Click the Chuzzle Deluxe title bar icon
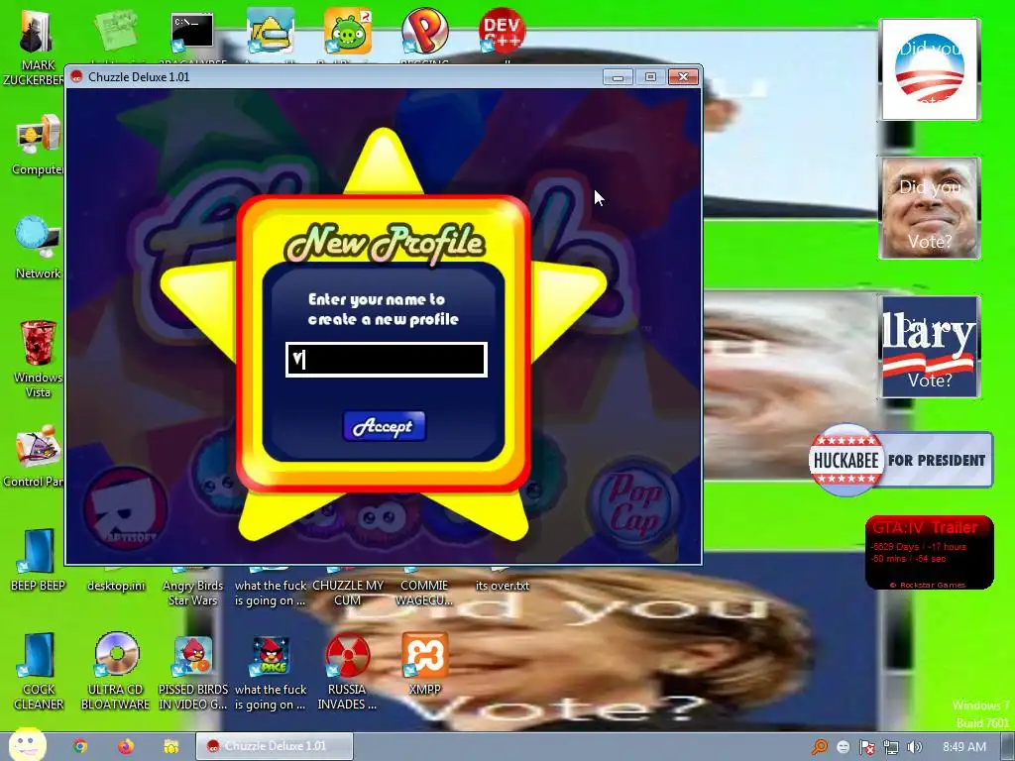 point(76,77)
